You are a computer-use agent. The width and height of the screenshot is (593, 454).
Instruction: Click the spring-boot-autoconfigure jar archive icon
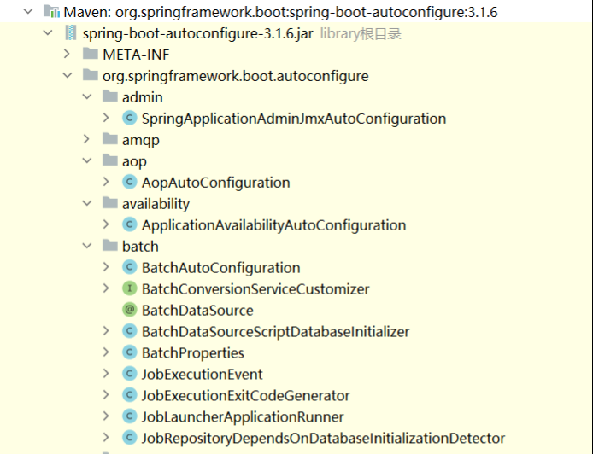[x=70, y=33]
